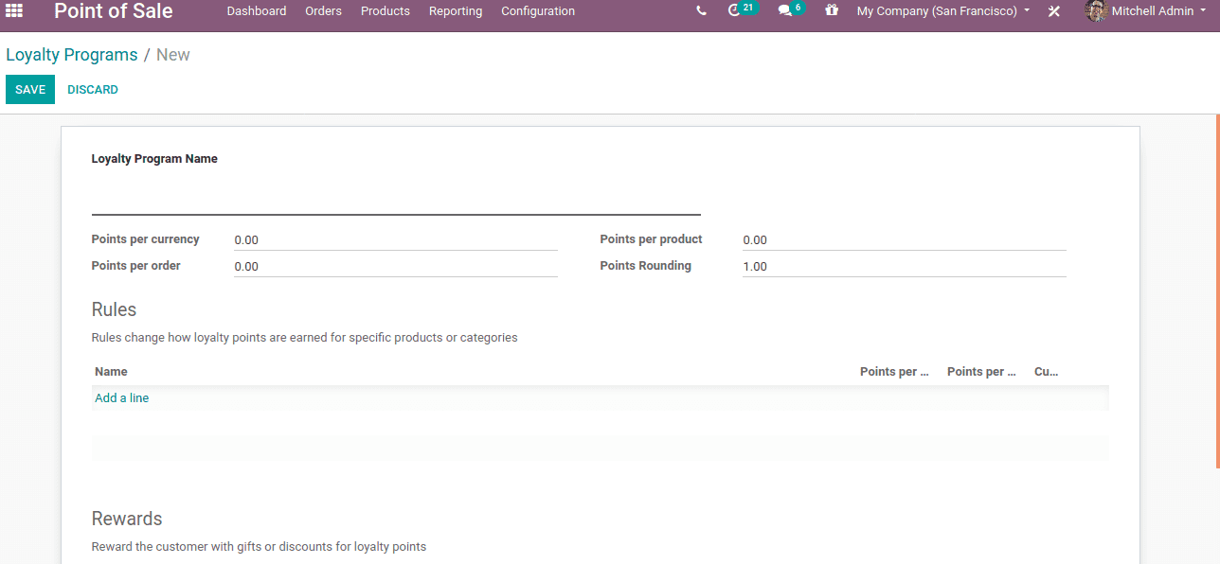Viewport: 1220px width, 564px height.
Task: Edit the Points per currency value
Action: click(396, 240)
